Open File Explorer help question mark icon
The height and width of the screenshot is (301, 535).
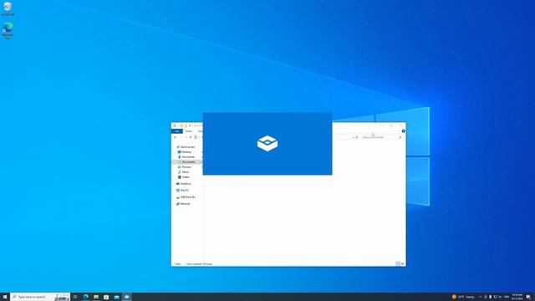[x=403, y=131]
